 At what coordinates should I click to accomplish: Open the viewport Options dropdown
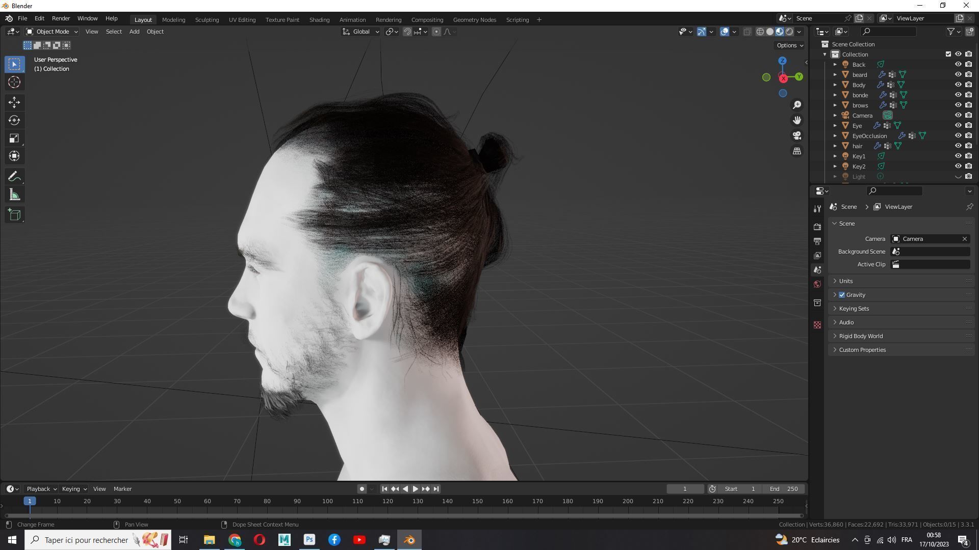tap(789, 45)
